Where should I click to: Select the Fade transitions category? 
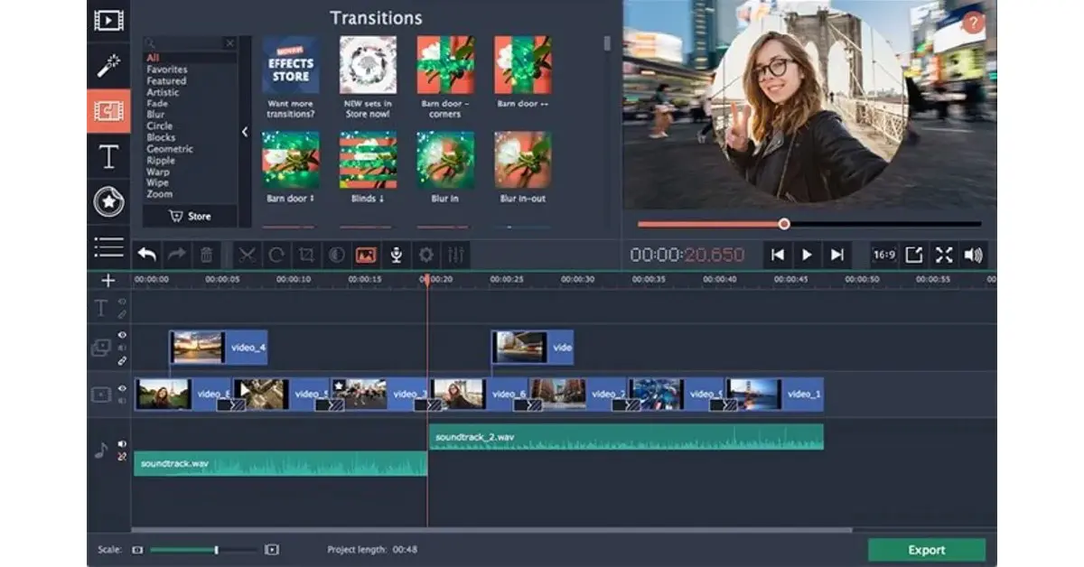point(155,104)
